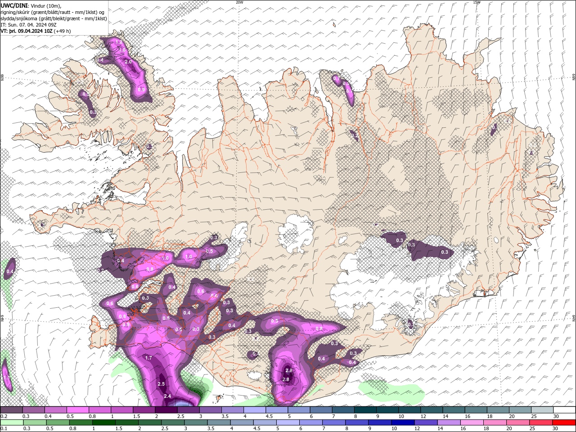Select the darkest green 1–1.5 swatch in bottom legend row
576x432 pixels.
103,423
